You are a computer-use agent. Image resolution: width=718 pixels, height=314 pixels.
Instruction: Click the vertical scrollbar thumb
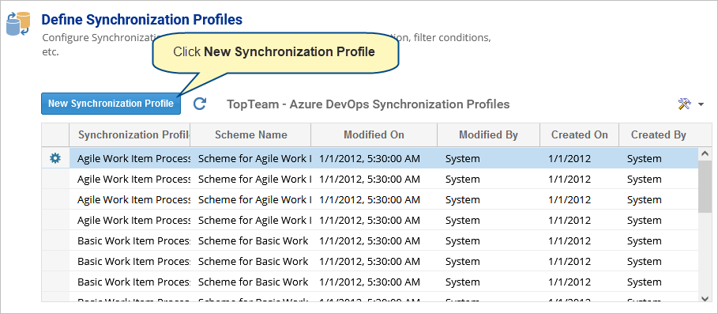click(705, 187)
